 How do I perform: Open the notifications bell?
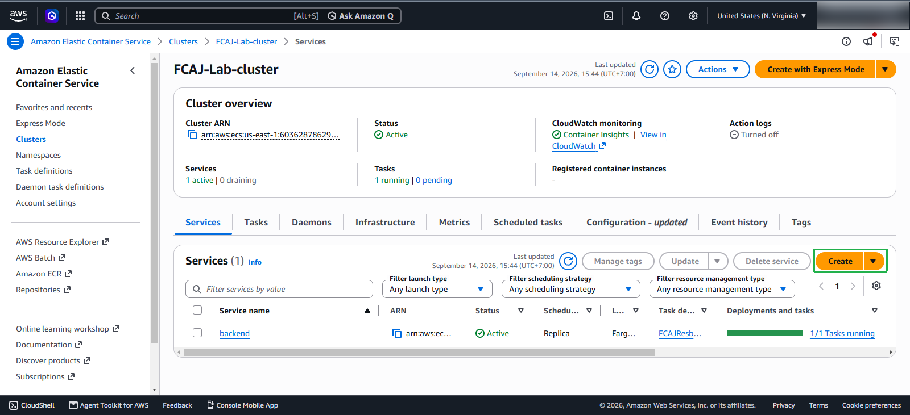[636, 16]
